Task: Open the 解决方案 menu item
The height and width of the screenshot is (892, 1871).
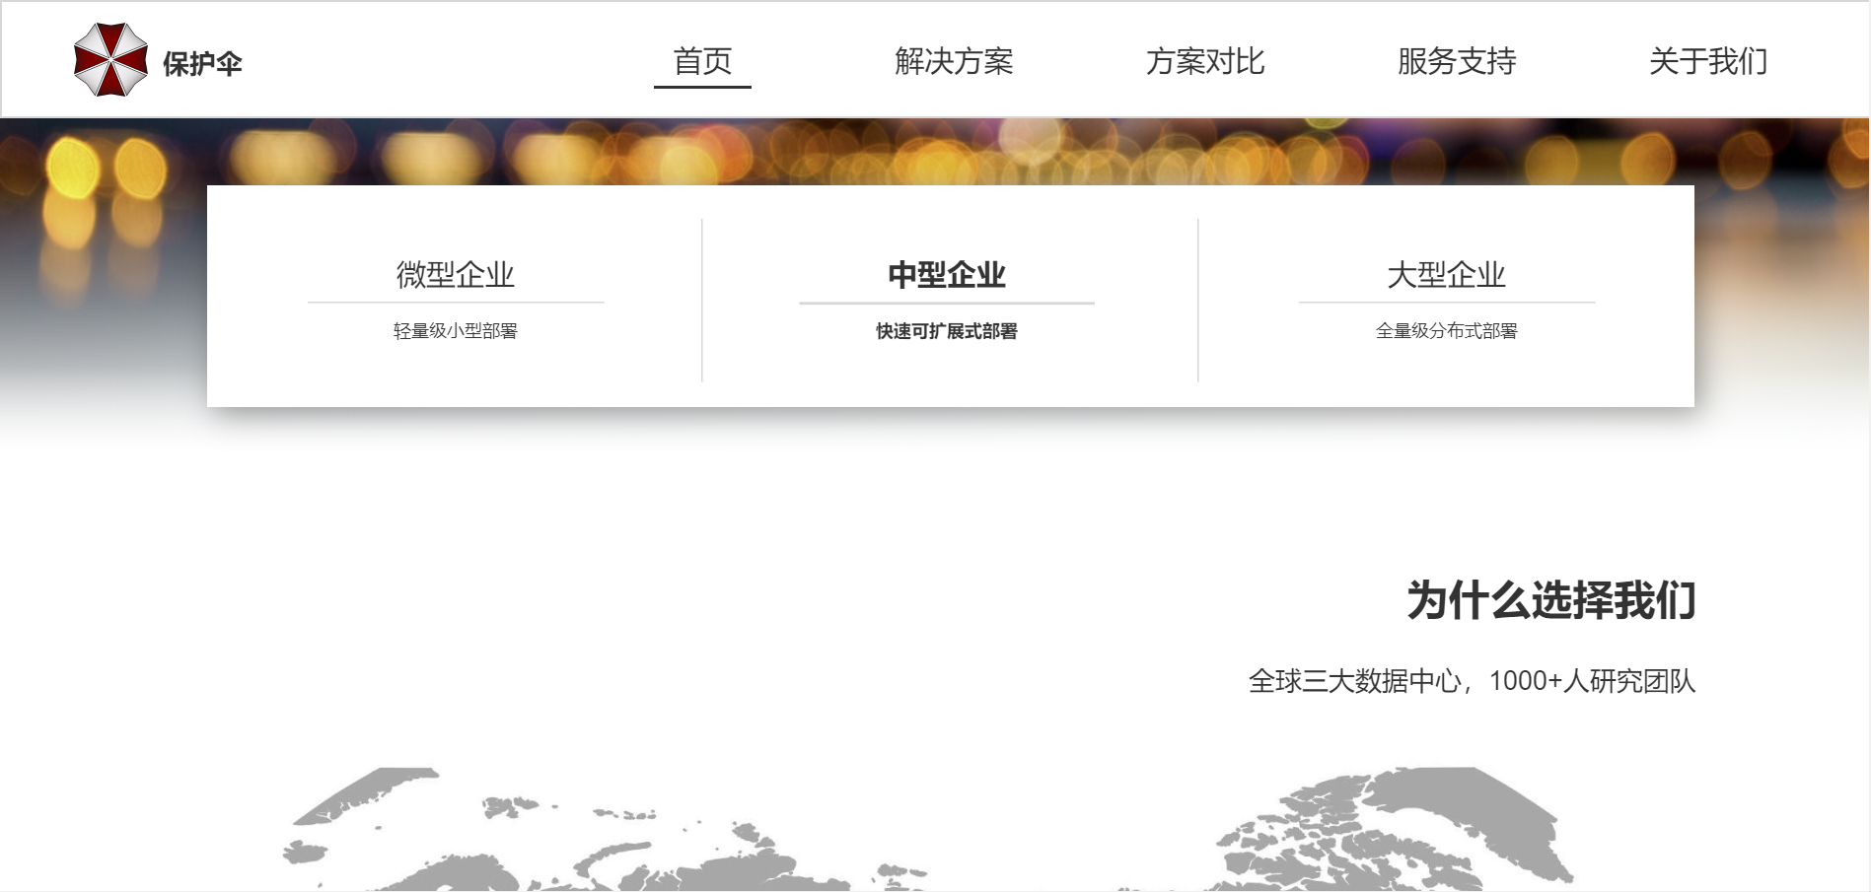Action: coord(954,61)
